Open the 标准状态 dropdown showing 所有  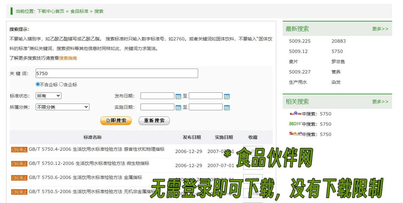click(x=48, y=96)
